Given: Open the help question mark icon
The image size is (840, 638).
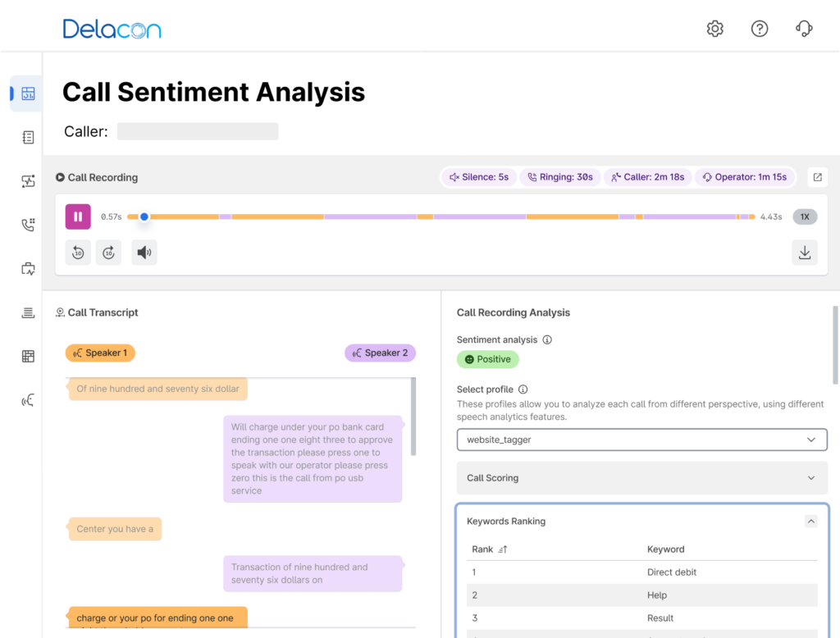Looking at the screenshot, I should 760,29.
